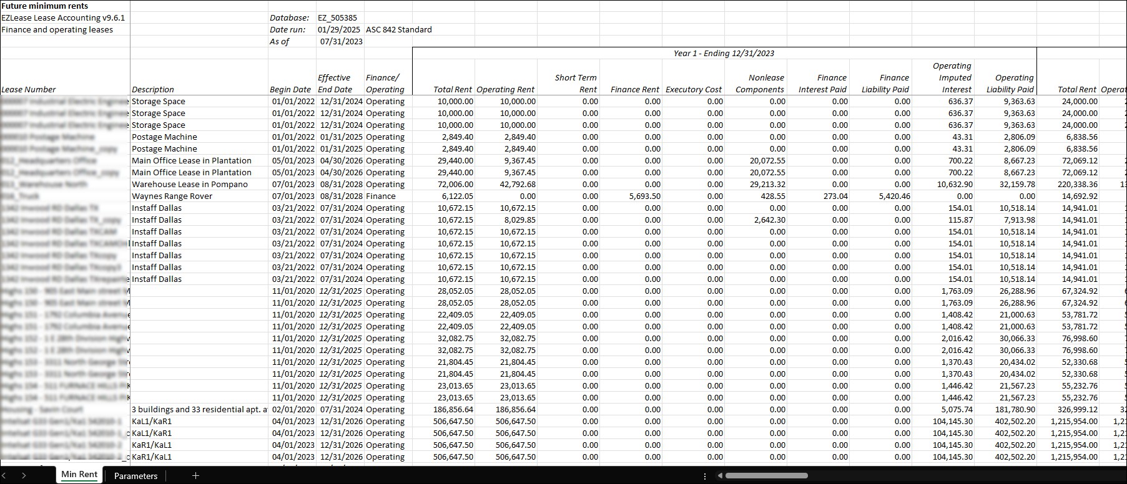The height and width of the screenshot is (484, 1127).
Task: Select the nonlease components value 29,213.32
Action: click(767, 184)
